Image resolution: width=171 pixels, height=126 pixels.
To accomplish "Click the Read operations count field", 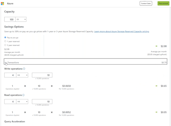I will pyautogui.click(x=42, y=102).
